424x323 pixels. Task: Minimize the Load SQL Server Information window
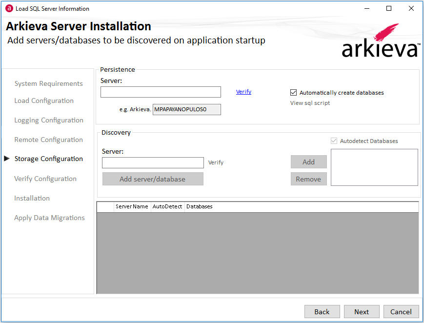(x=367, y=8)
